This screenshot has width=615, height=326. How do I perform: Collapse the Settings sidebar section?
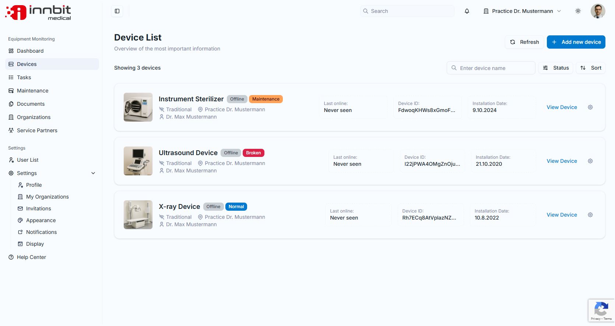click(93, 173)
